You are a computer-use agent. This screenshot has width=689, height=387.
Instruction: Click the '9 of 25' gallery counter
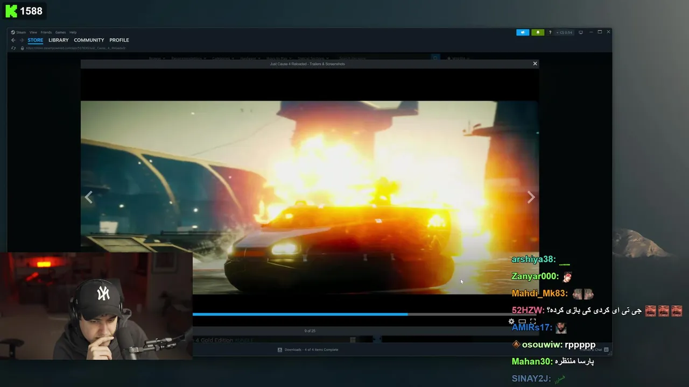point(310,331)
